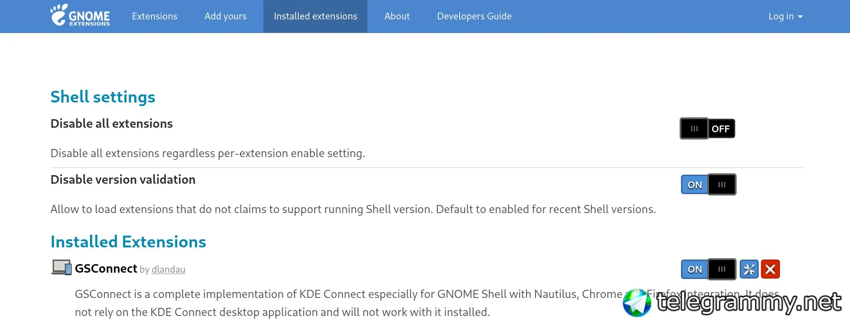Open the About page
Viewport: 850px width, 330px height.
point(397,16)
